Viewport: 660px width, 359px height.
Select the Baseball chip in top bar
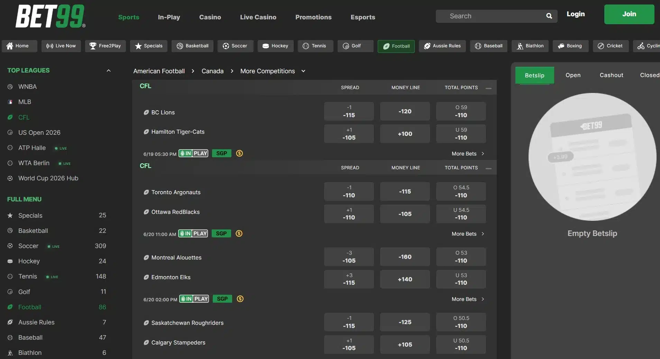489,46
